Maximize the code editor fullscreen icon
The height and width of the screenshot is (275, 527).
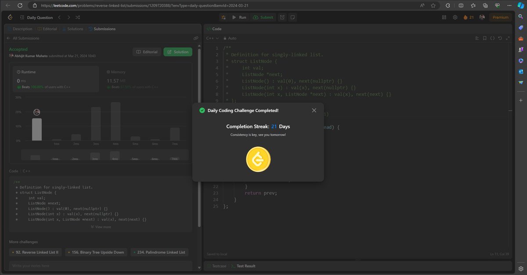[x=508, y=38]
